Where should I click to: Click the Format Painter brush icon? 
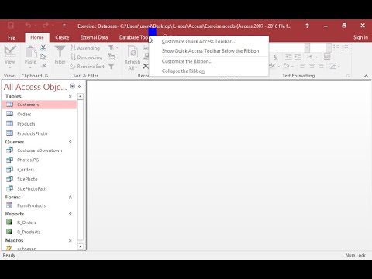[43, 66]
